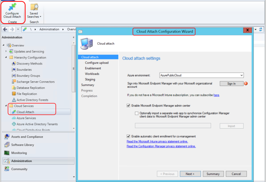Click the Overview node icon

(9, 45)
